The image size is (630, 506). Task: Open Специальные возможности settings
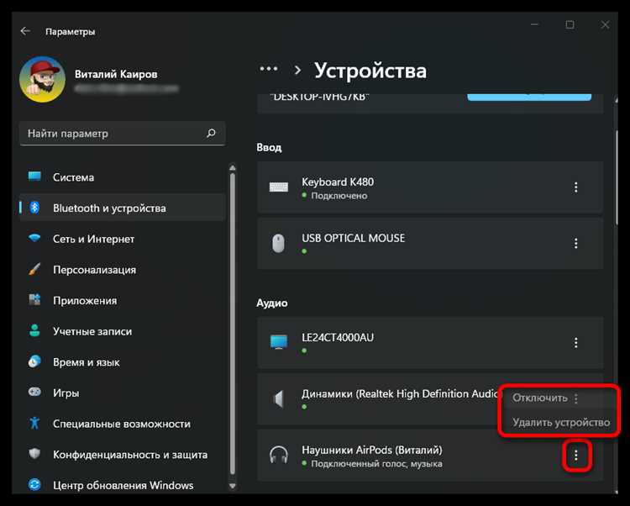tap(122, 424)
